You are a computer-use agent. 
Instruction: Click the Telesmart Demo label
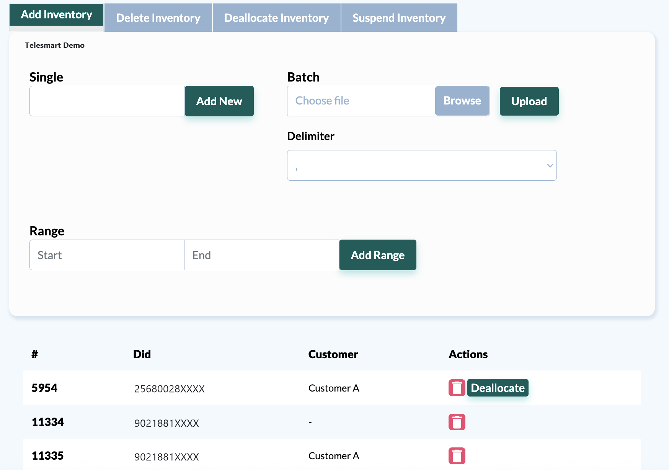click(x=55, y=45)
